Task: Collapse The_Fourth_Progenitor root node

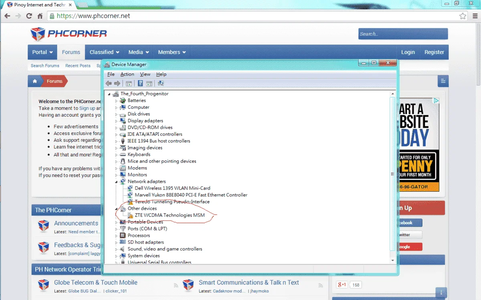Action: coord(109,94)
